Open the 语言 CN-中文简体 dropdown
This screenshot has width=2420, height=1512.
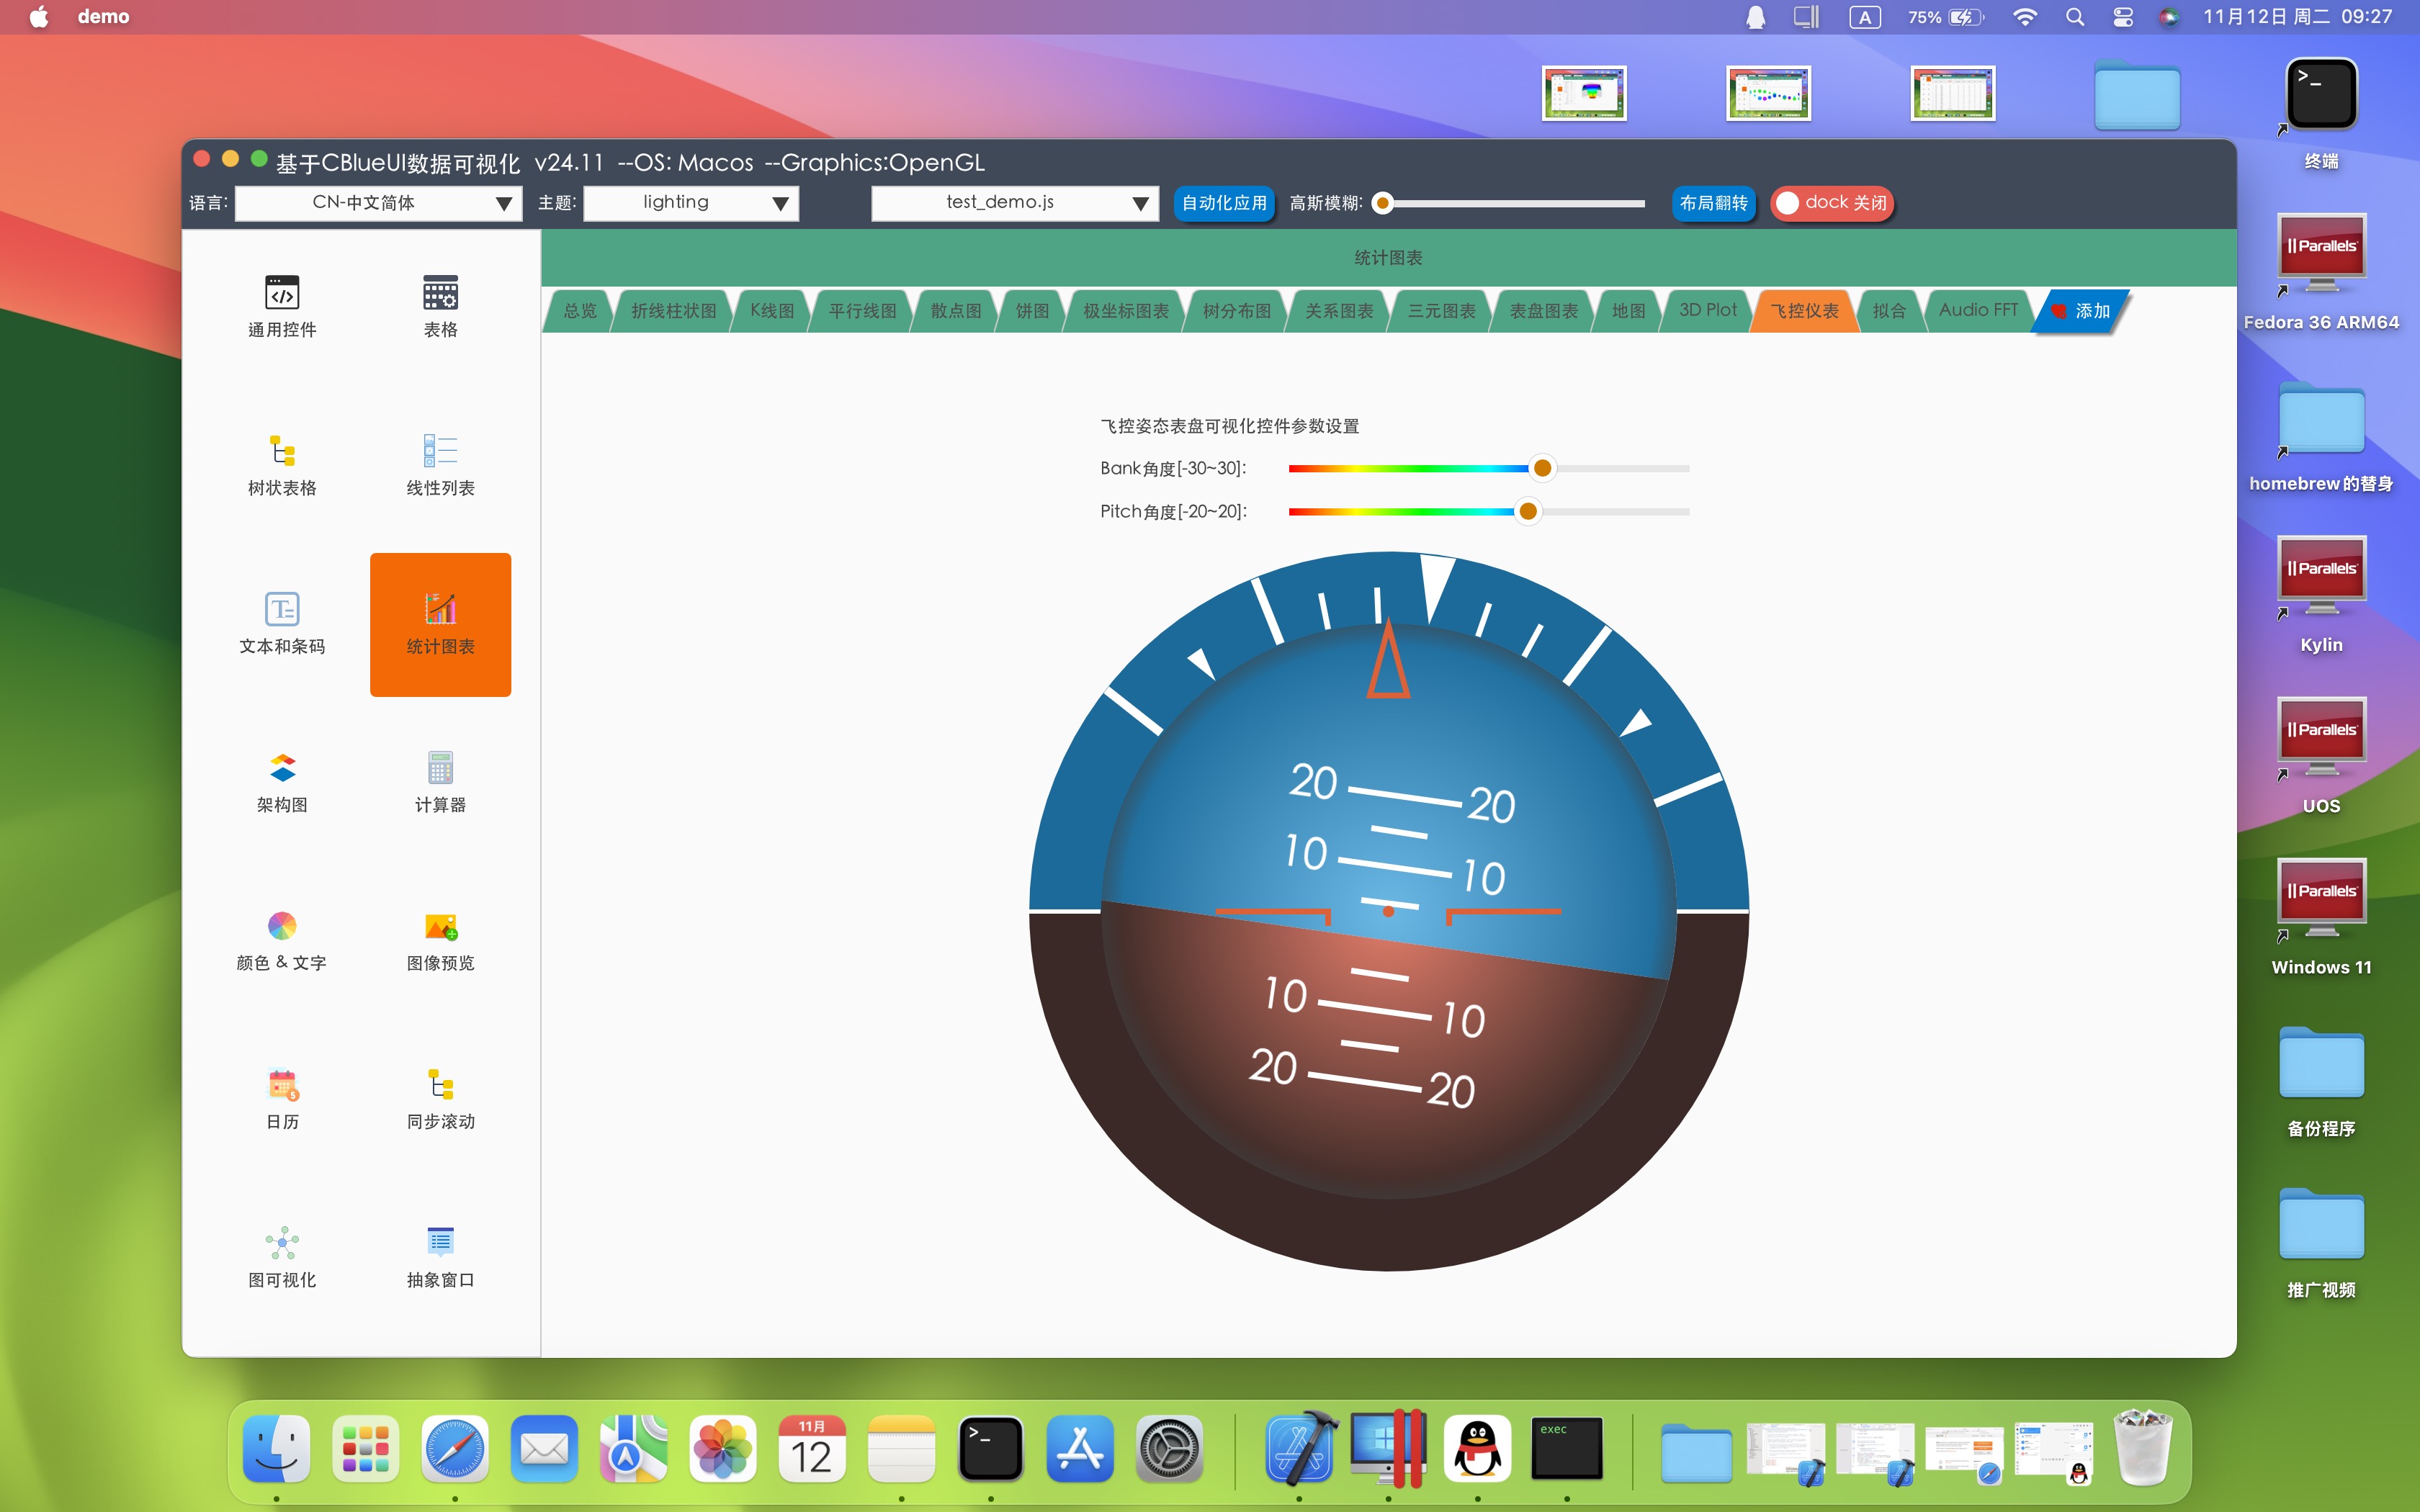(x=378, y=203)
